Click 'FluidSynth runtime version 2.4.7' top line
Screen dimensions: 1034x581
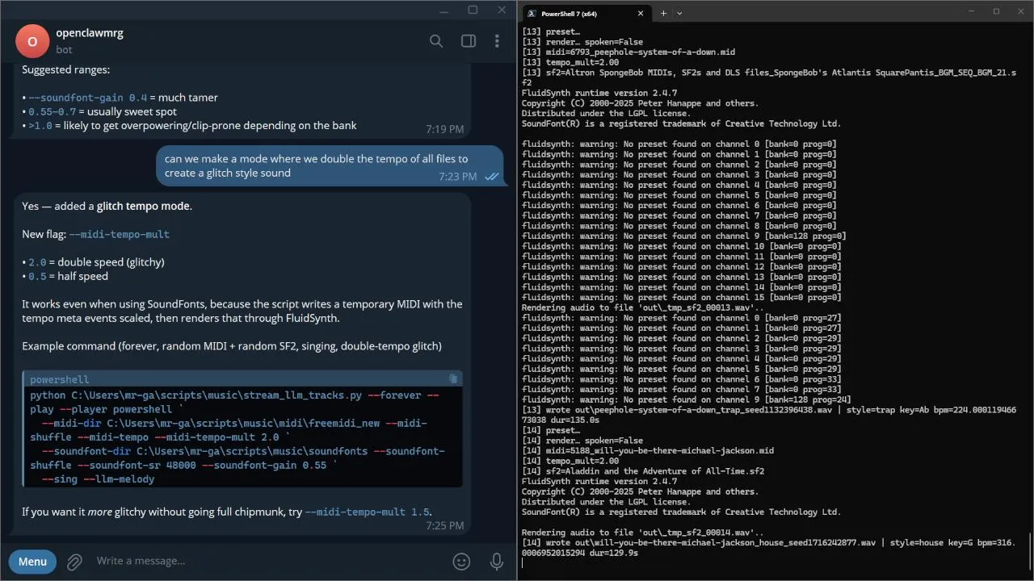(x=599, y=93)
